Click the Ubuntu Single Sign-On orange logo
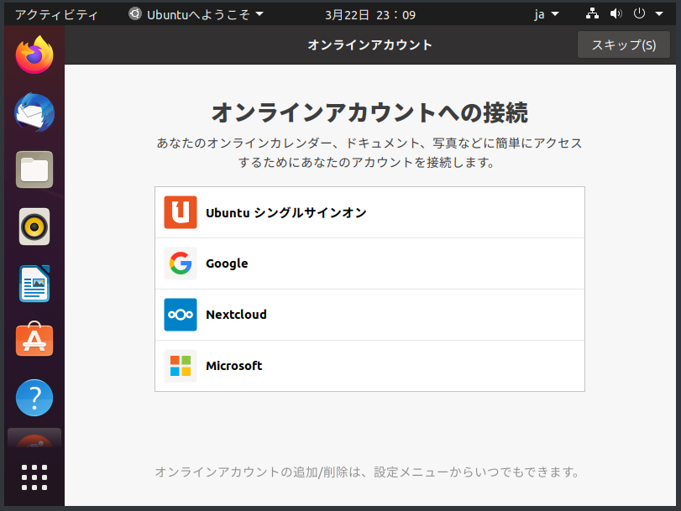 (x=181, y=212)
